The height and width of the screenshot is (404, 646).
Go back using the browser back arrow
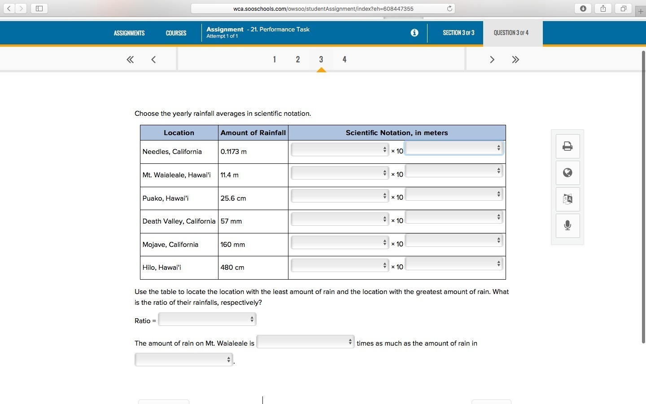(x=9, y=8)
